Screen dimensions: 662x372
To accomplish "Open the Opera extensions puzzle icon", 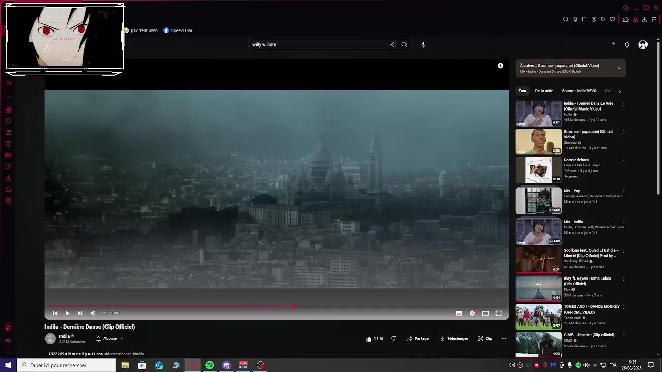I will 626,19.
